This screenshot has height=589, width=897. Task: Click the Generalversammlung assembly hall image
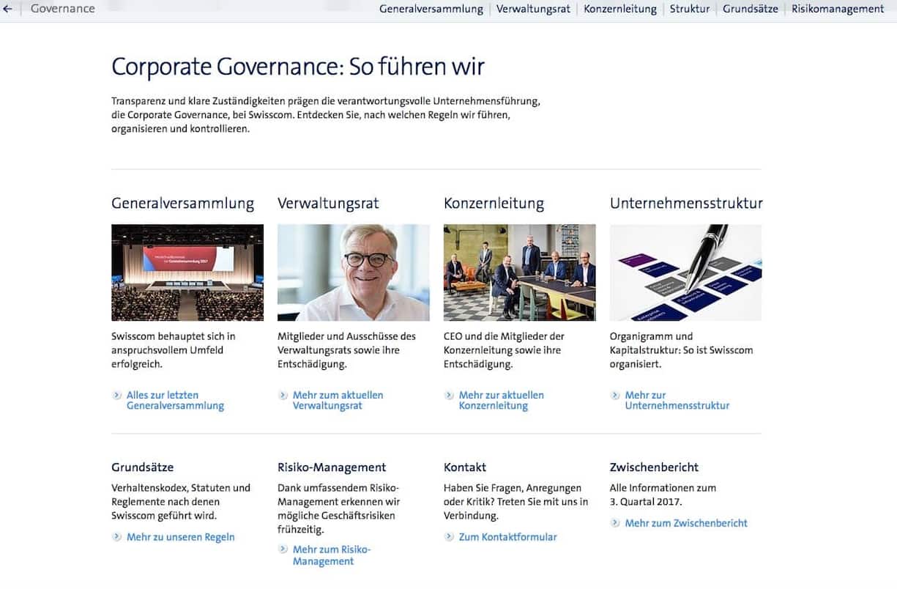point(187,272)
